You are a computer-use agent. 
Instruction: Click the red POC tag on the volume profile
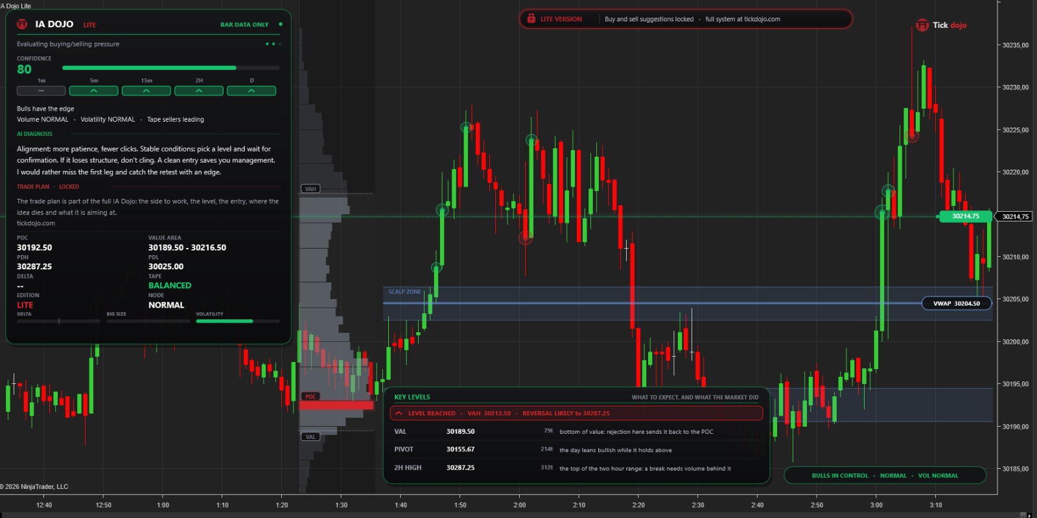point(310,396)
